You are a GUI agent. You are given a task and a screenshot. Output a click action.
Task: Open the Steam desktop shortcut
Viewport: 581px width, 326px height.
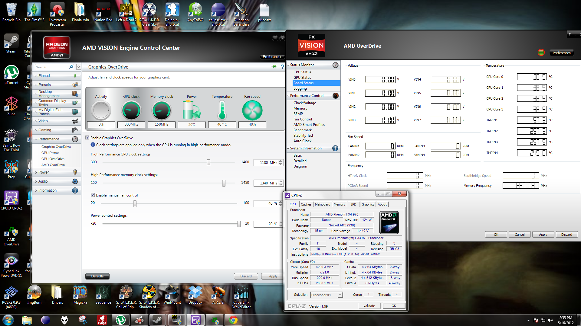pyautogui.click(x=11, y=43)
